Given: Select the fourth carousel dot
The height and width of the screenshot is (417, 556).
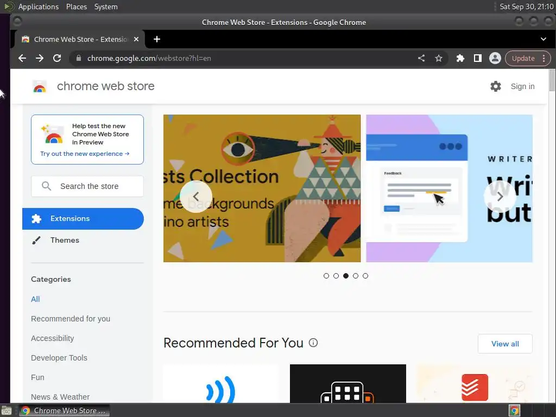Looking at the screenshot, I should point(356,276).
